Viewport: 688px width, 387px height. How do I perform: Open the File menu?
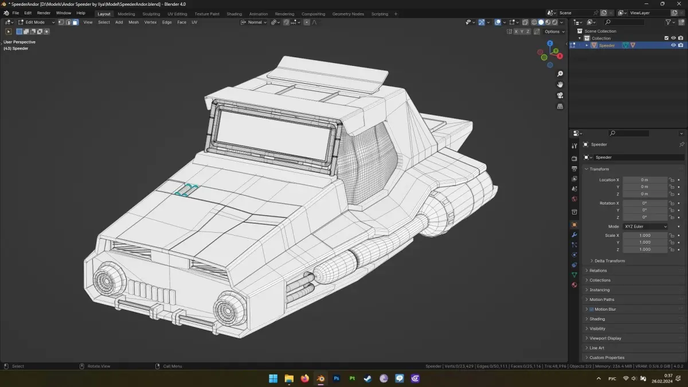15,13
